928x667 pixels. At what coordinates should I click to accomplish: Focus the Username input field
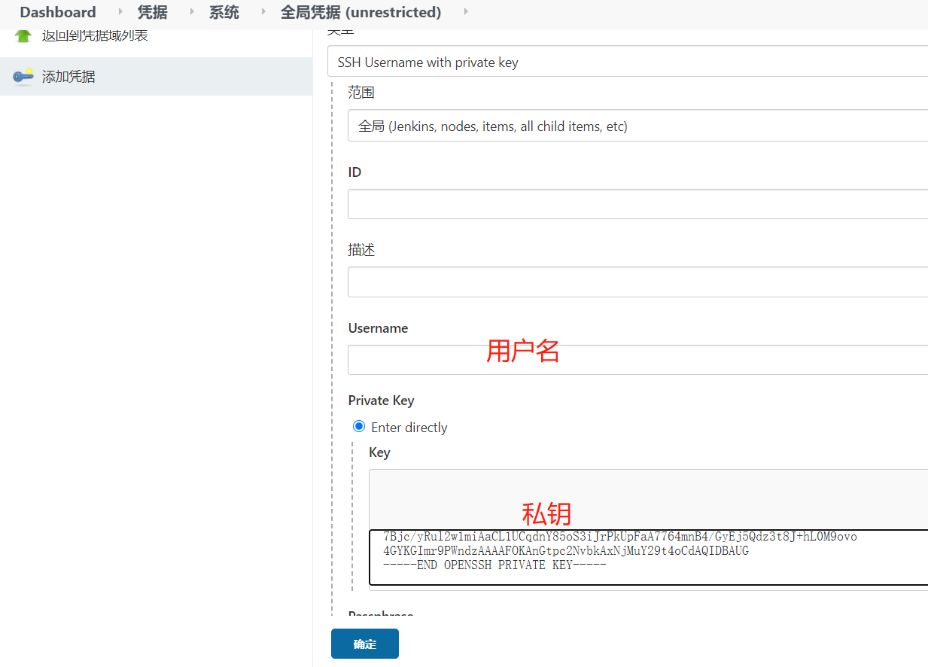pos(637,360)
